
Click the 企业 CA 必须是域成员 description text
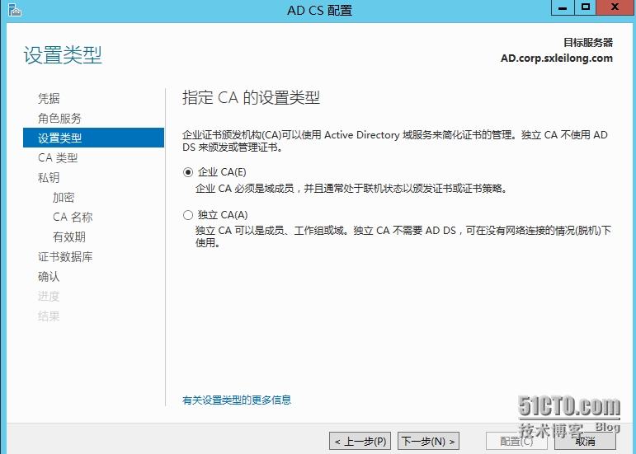pyautogui.click(x=351, y=189)
